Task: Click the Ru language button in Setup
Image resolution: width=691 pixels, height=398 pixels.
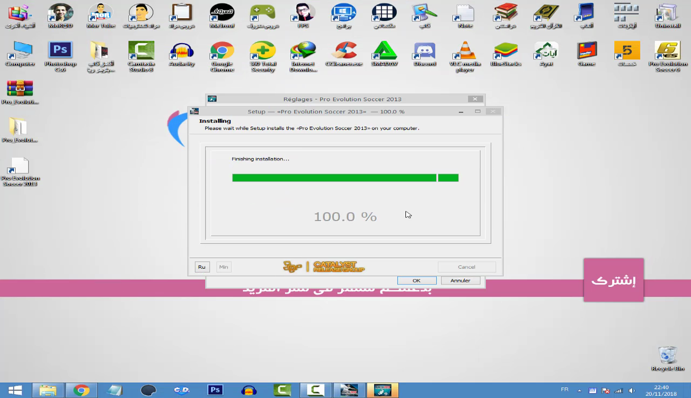Action: click(x=202, y=267)
